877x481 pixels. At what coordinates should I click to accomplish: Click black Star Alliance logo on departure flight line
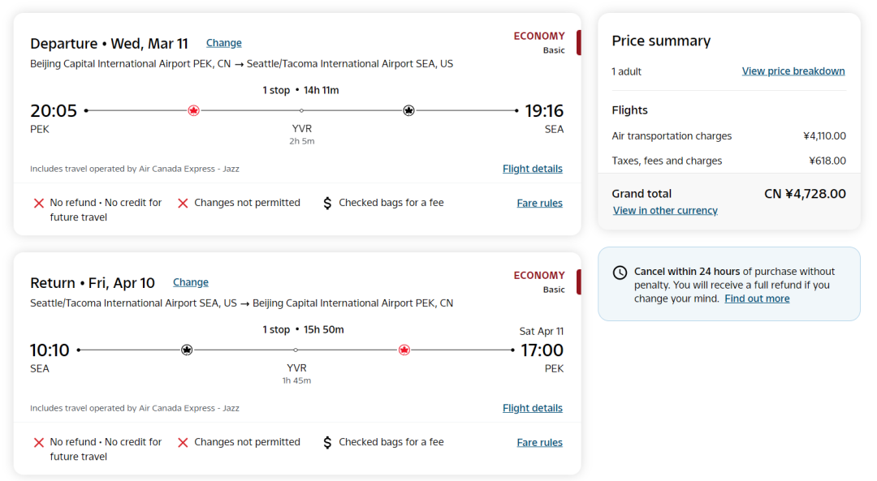tap(408, 110)
